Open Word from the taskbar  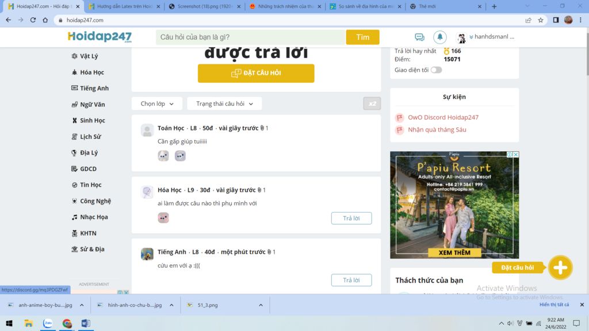pos(86,323)
